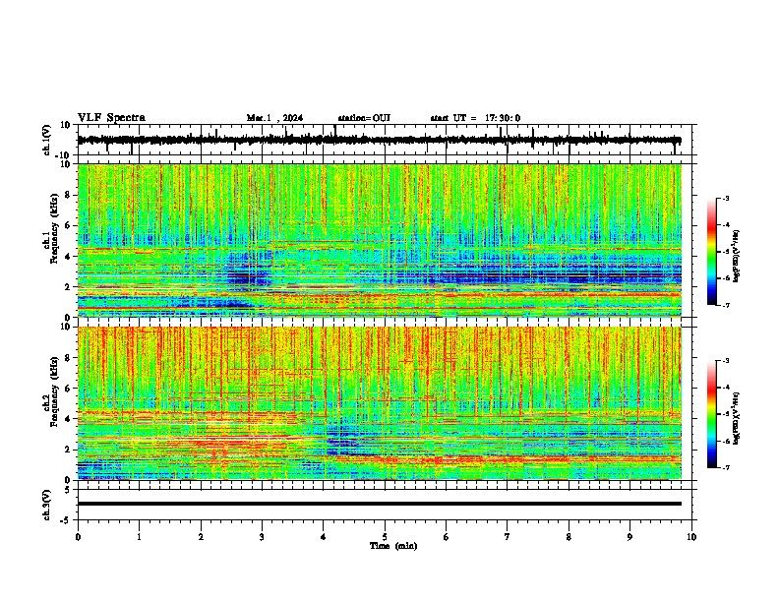Click time axis tick label "0"

[78, 537]
